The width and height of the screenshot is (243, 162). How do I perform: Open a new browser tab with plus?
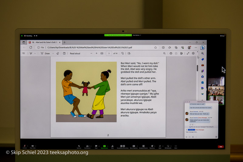64,42
